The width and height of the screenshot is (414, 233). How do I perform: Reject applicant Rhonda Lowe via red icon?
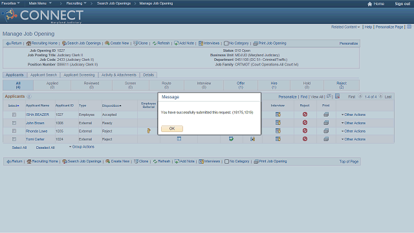(305, 131)
